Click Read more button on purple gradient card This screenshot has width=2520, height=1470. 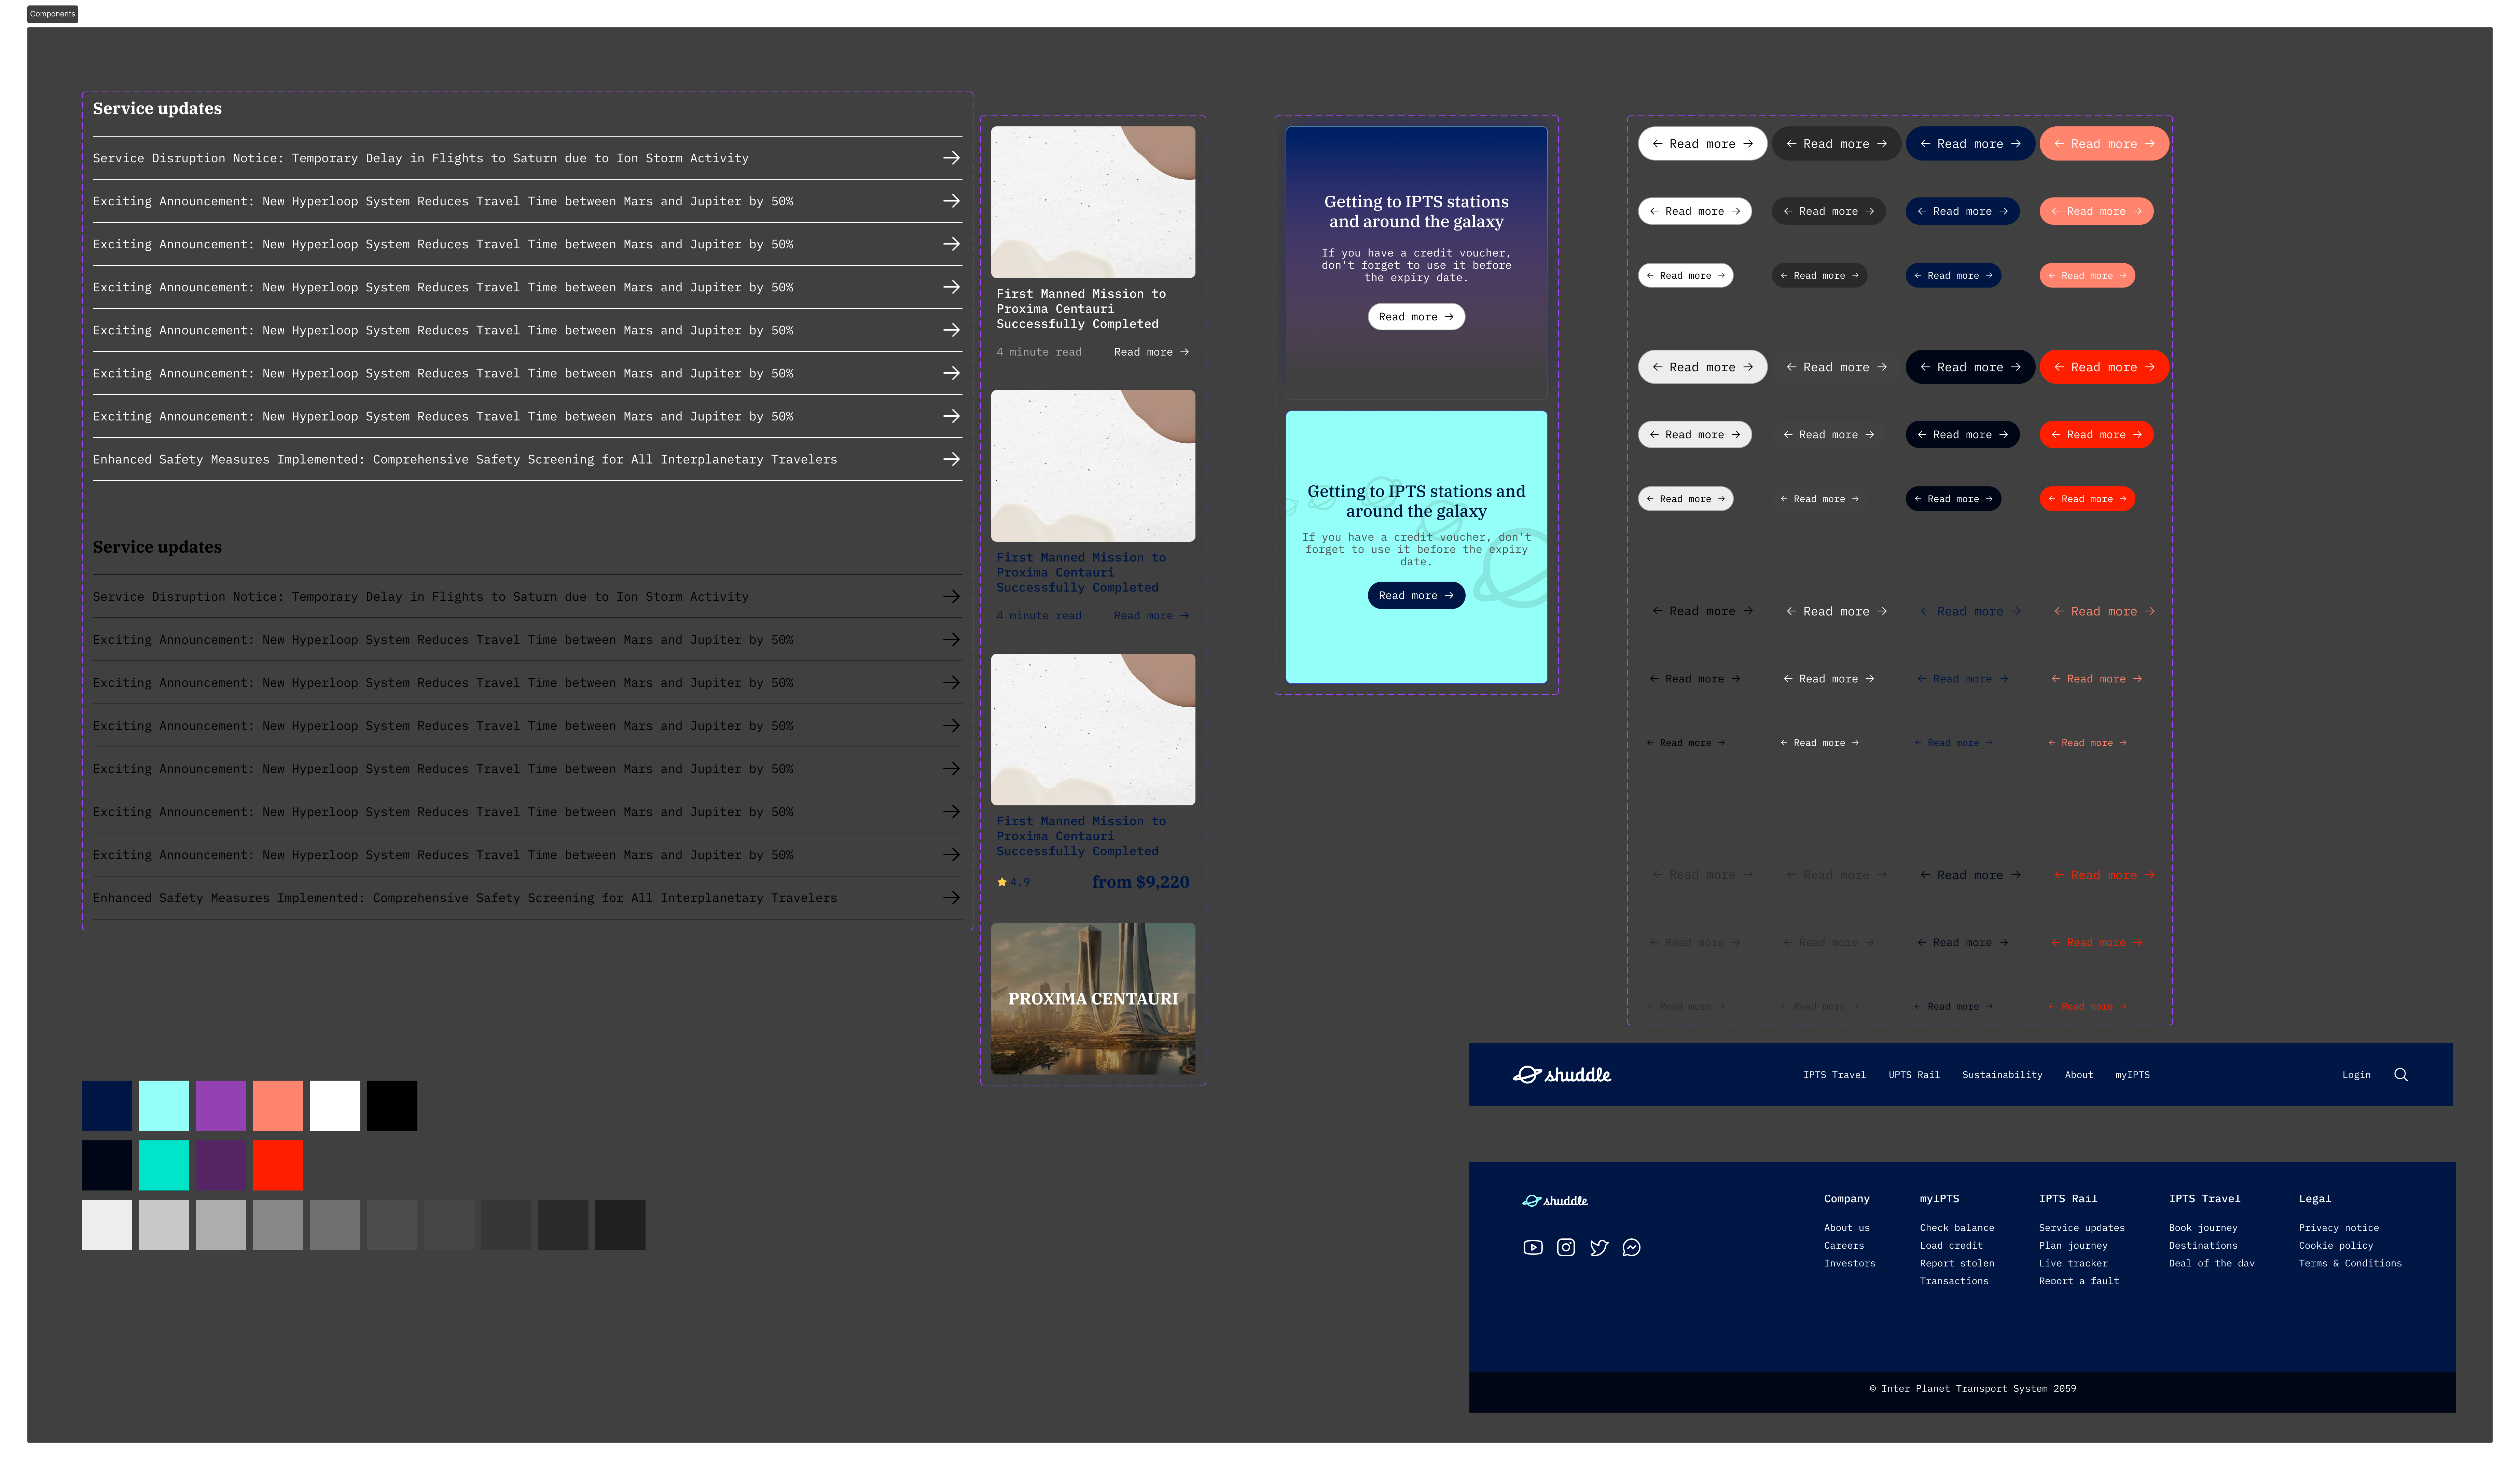(1416, 317)
